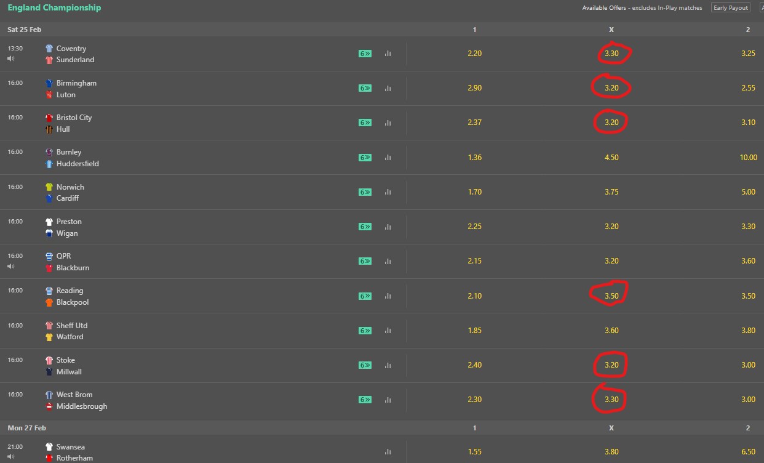Select Rotherham away win odds 6.50
The width and height of the screenshot is (764, 463).
(748, 452)
